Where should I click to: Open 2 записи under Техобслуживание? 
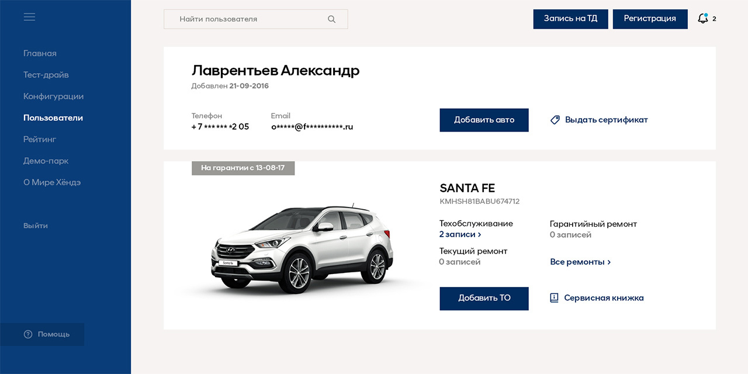point(460,234)
